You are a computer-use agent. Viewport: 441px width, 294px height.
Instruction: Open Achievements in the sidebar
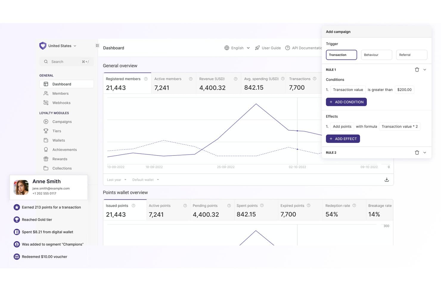(x=66, y=150)
